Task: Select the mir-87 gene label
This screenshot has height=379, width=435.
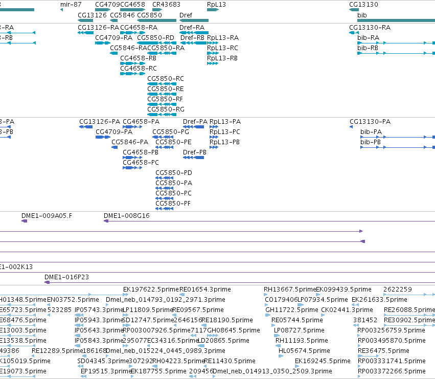Action: click(x=71, y=5)
